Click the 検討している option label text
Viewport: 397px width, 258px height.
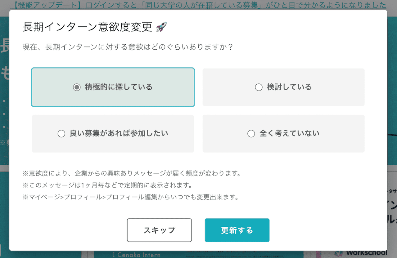click(289, 87)
